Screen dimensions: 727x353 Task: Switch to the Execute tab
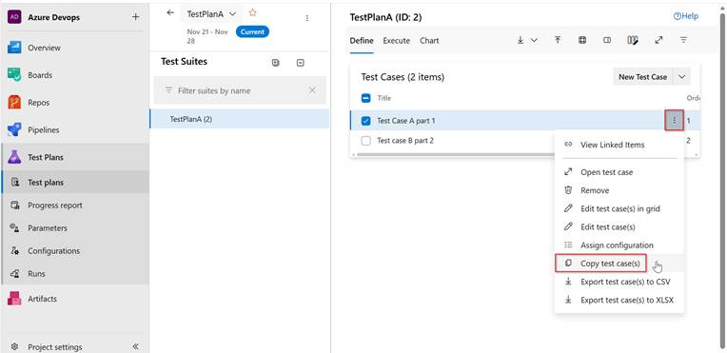[x=397, y=41]
